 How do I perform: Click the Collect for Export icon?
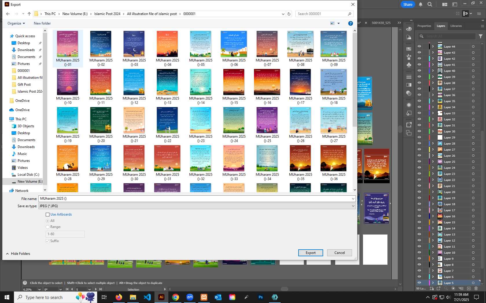pos(439,288)
